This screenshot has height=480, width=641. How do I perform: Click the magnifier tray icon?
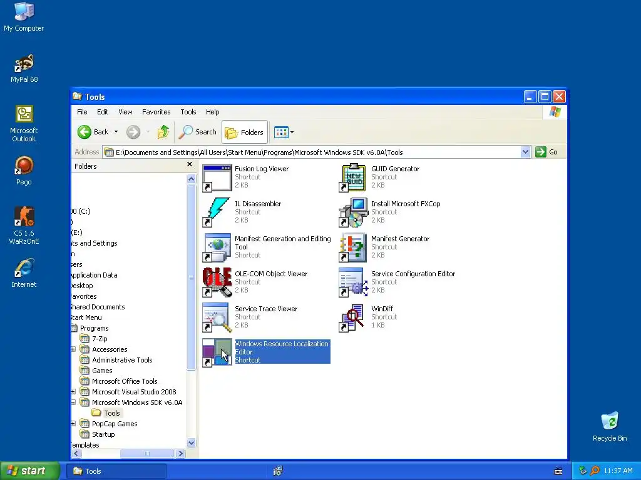[595, 471]
